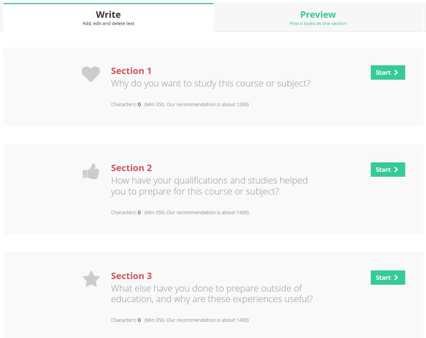Screen dimensions: 426x338
Task: Click the chevron arrow in Section 3's Start button
Action: [396, 278]
